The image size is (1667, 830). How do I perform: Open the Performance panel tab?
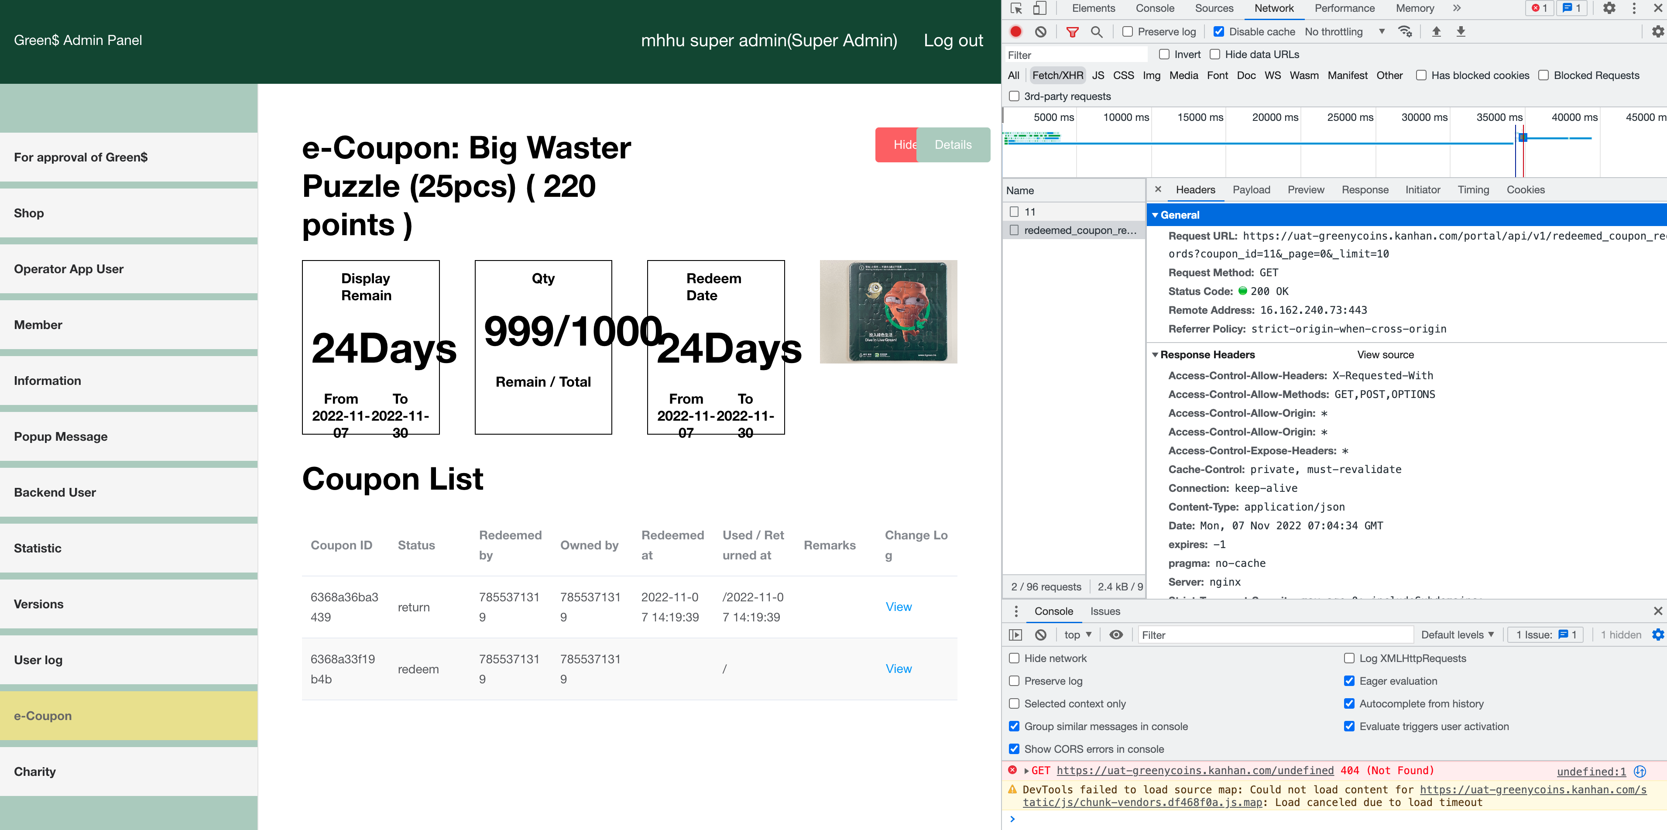pos(1344,8)
